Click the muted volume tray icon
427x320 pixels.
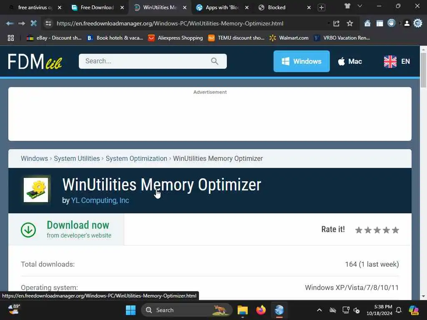pos(357,310)
